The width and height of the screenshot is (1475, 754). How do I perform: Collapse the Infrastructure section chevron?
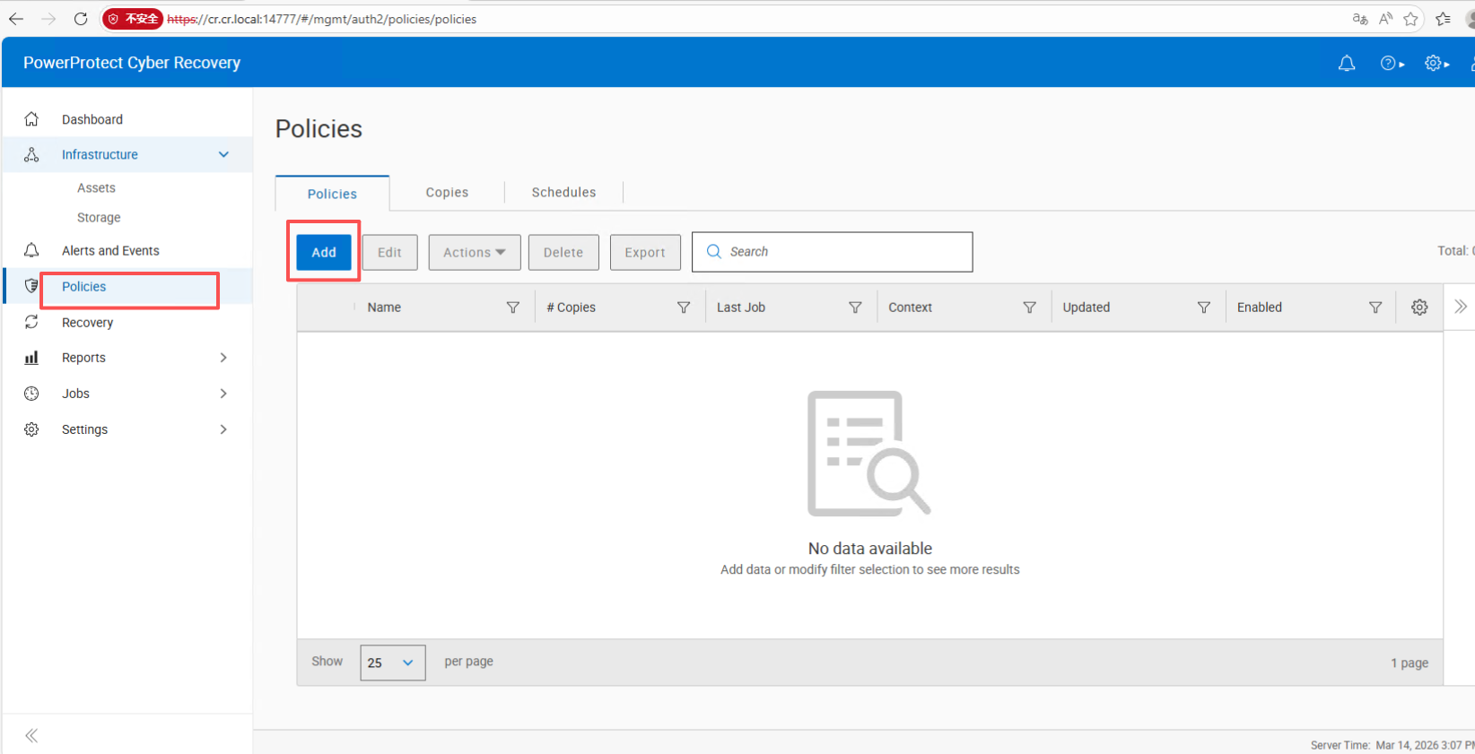coord(223,154)
